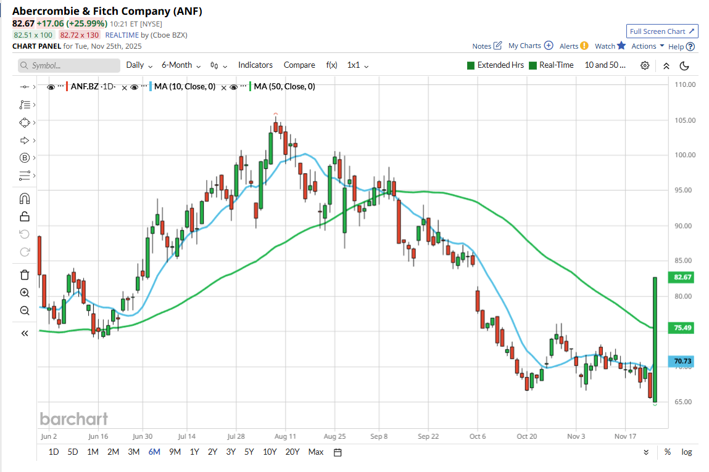Toggle the Real-Time checkbox
The width and height of the screenshot is (709, 472).
pyautogui.click(x=533, y=65)
